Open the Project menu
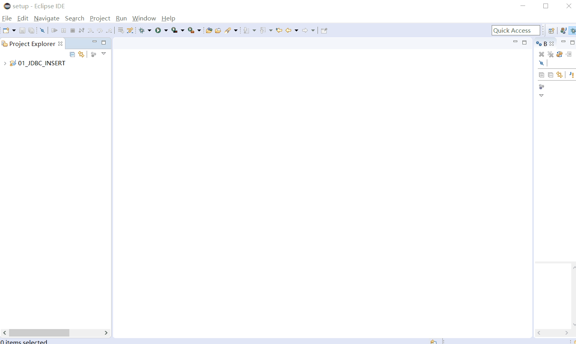This screenshot has height=344, width=576. pos(100,18)
